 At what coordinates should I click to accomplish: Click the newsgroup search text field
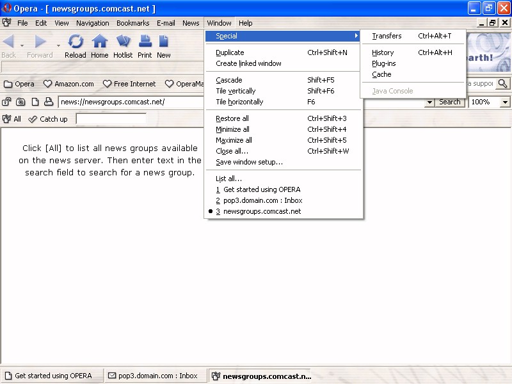tap(111, 119)
